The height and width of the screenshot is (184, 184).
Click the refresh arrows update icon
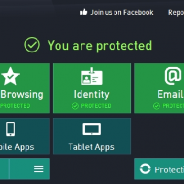tap(145, 169)
